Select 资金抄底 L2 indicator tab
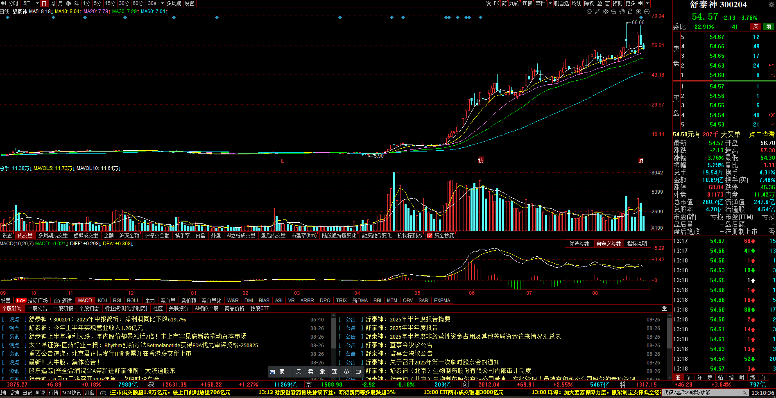 (x=441, y=235)
